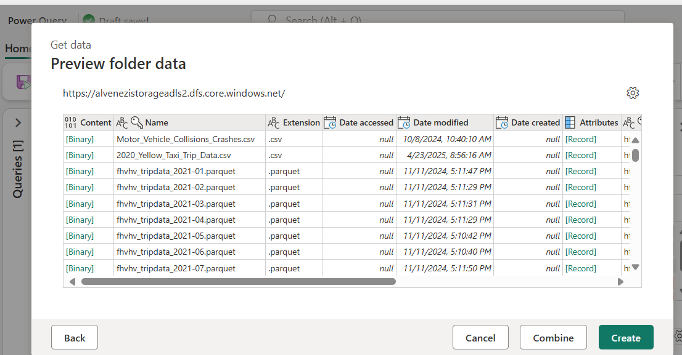Click the Create button
Image resolution: width=682 pixels, height=355 pixels.
pyautogui.click(x=626, y=337)
